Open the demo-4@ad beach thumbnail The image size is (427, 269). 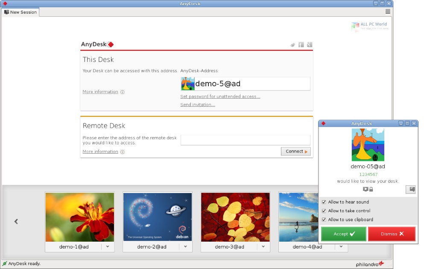(x=298, y=217)
